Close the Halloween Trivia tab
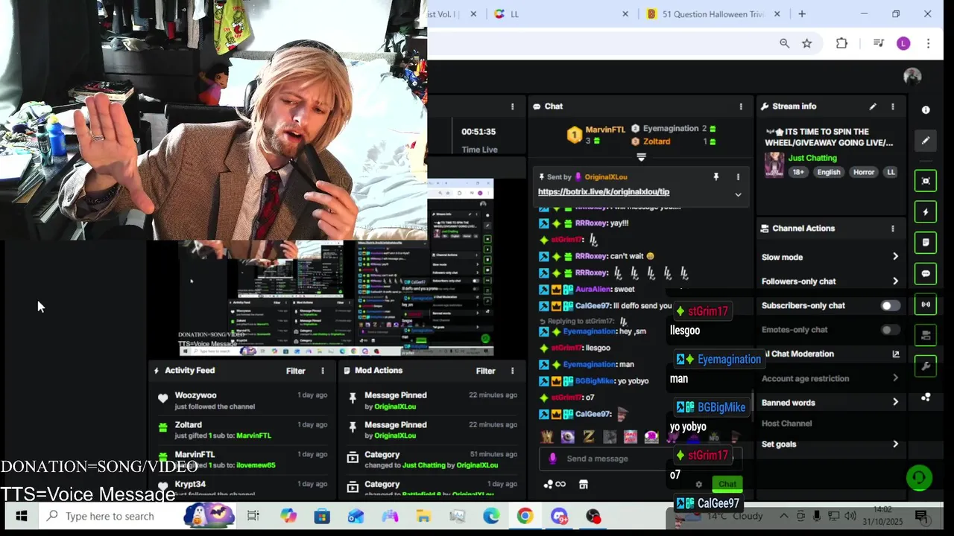Screen dimensions: 954x536 [777, 14]
